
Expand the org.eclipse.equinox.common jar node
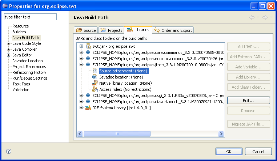81,58
